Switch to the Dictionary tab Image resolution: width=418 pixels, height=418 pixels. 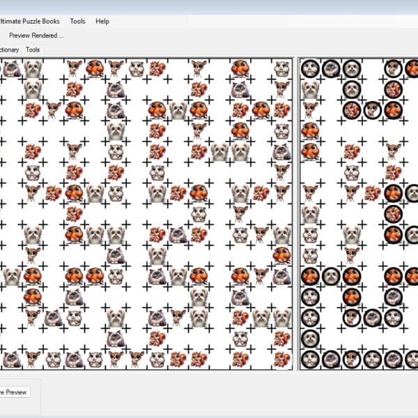[x=8, y=49]
